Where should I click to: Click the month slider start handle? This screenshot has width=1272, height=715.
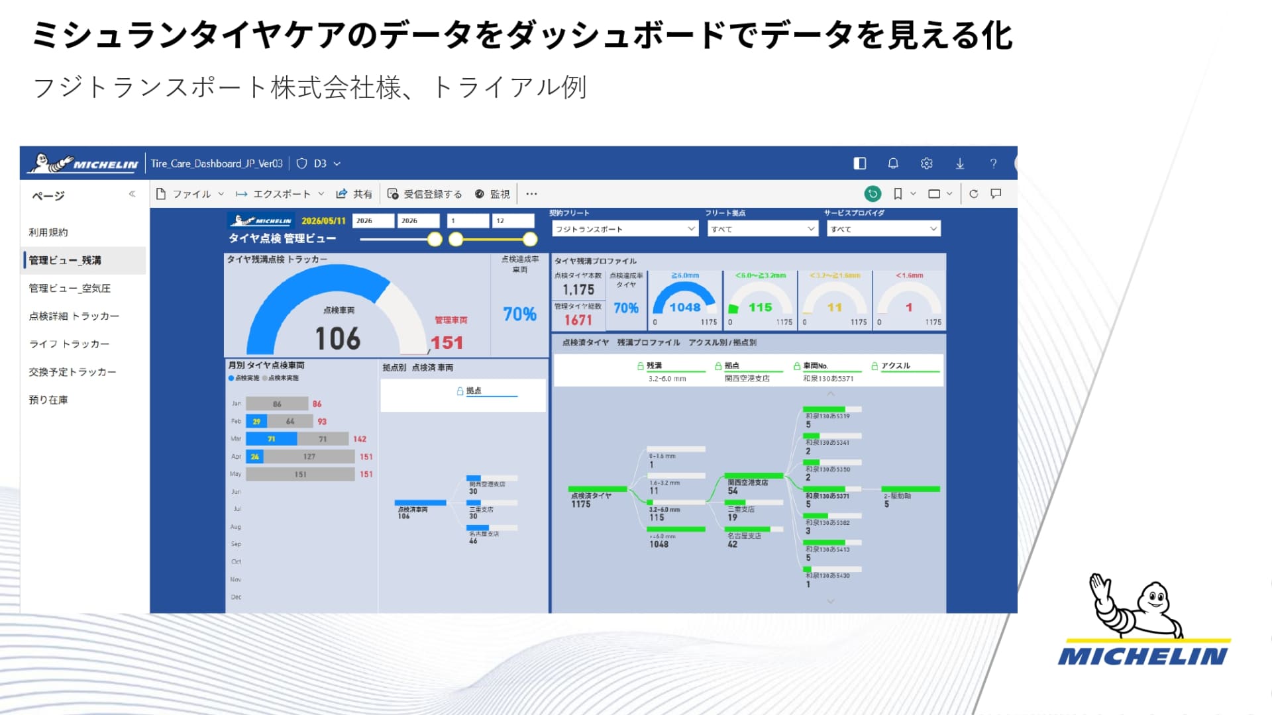click(456, 239)
